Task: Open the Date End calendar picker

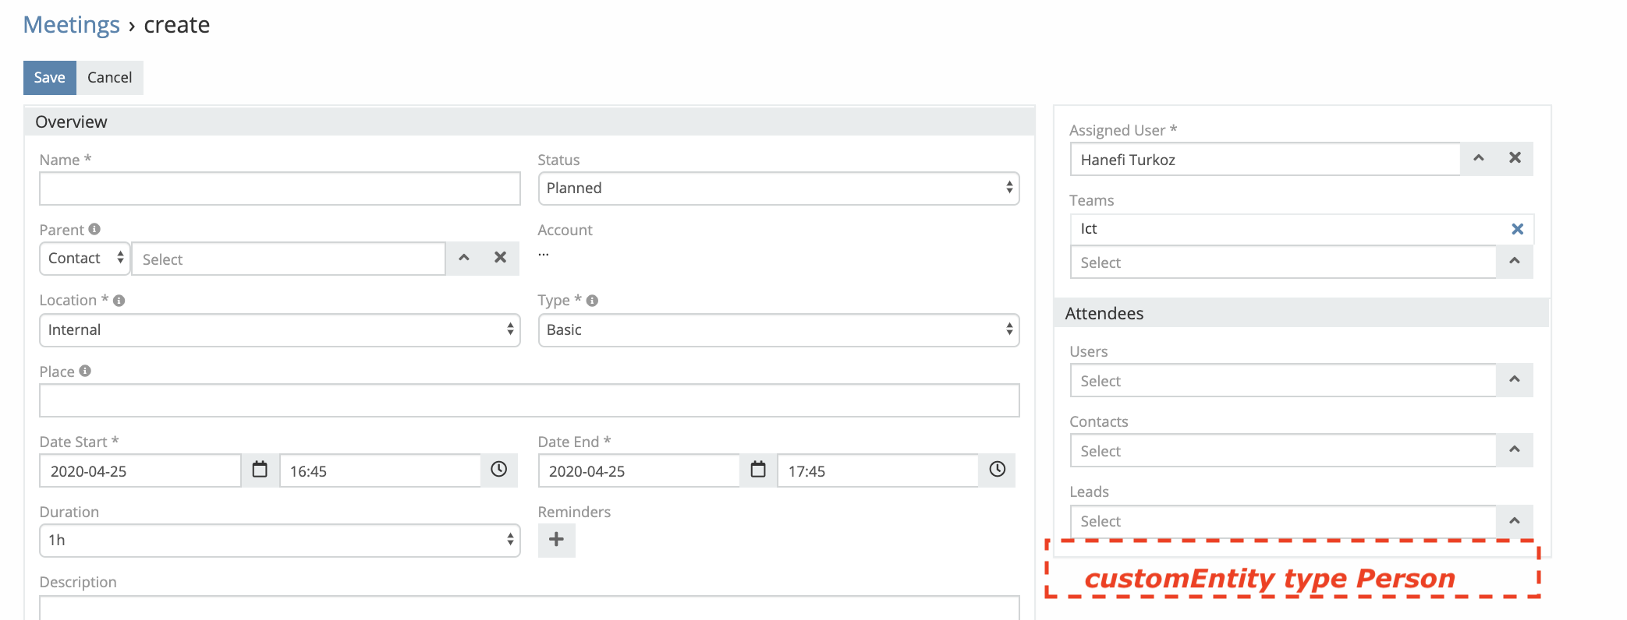Action: (758, 470)
